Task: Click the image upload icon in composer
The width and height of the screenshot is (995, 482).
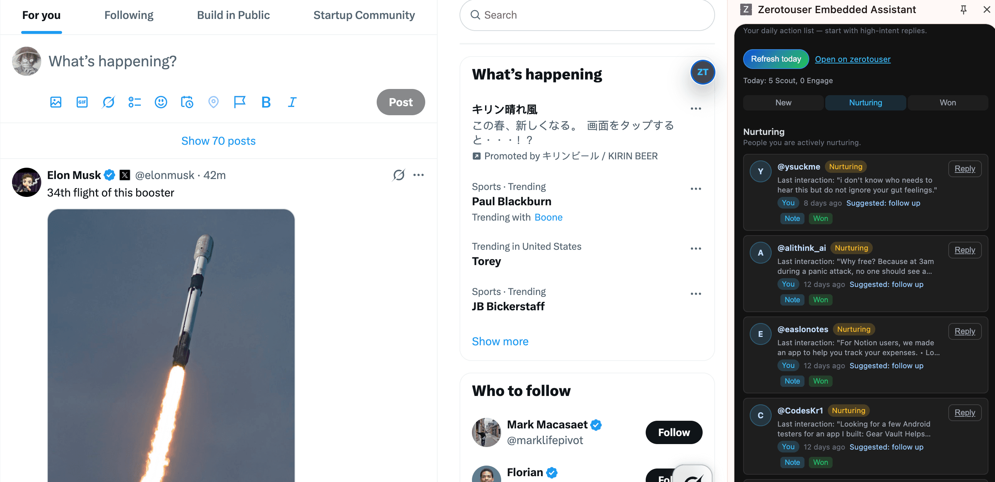Action: pos(55,102)
